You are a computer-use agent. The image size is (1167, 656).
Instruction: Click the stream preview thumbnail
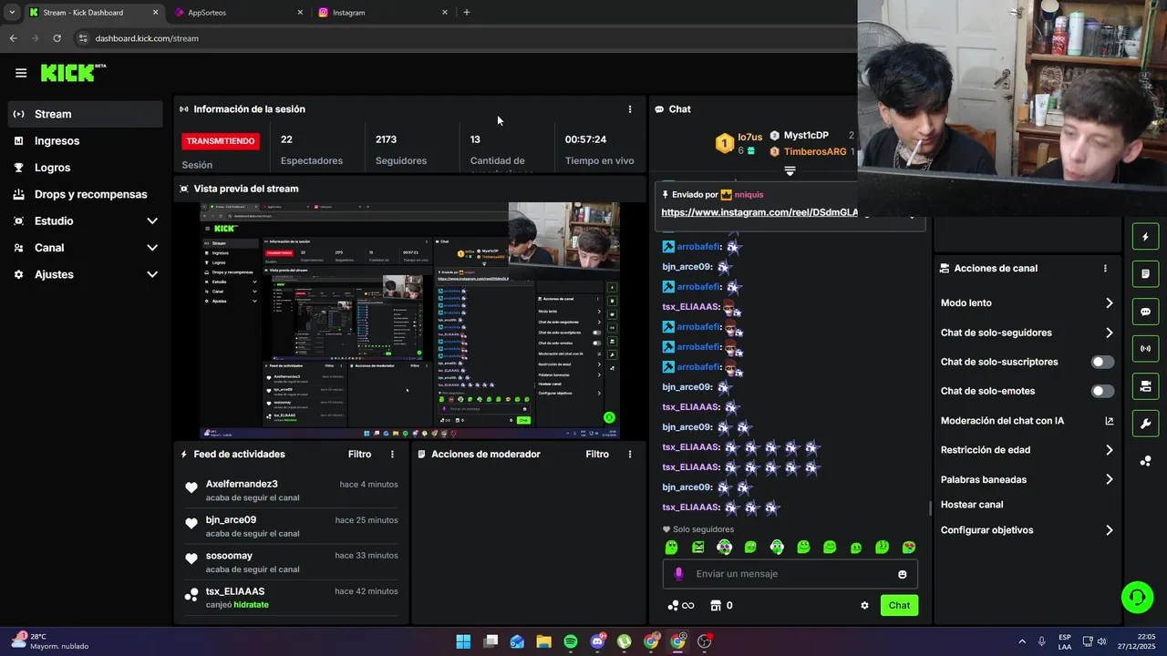[x=409, y=321]
